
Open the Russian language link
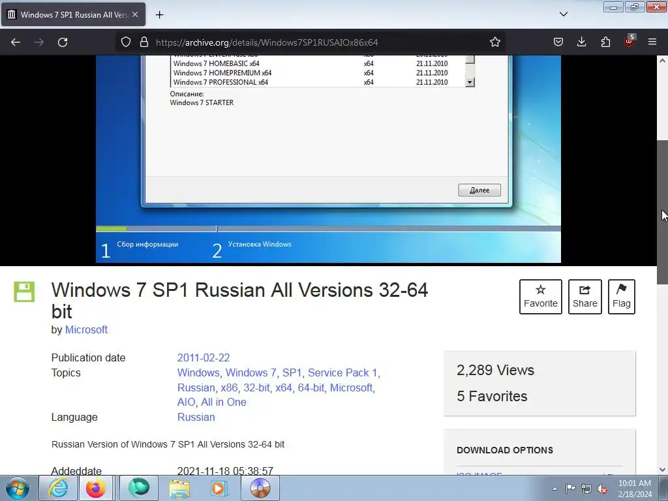pos(196,417)
